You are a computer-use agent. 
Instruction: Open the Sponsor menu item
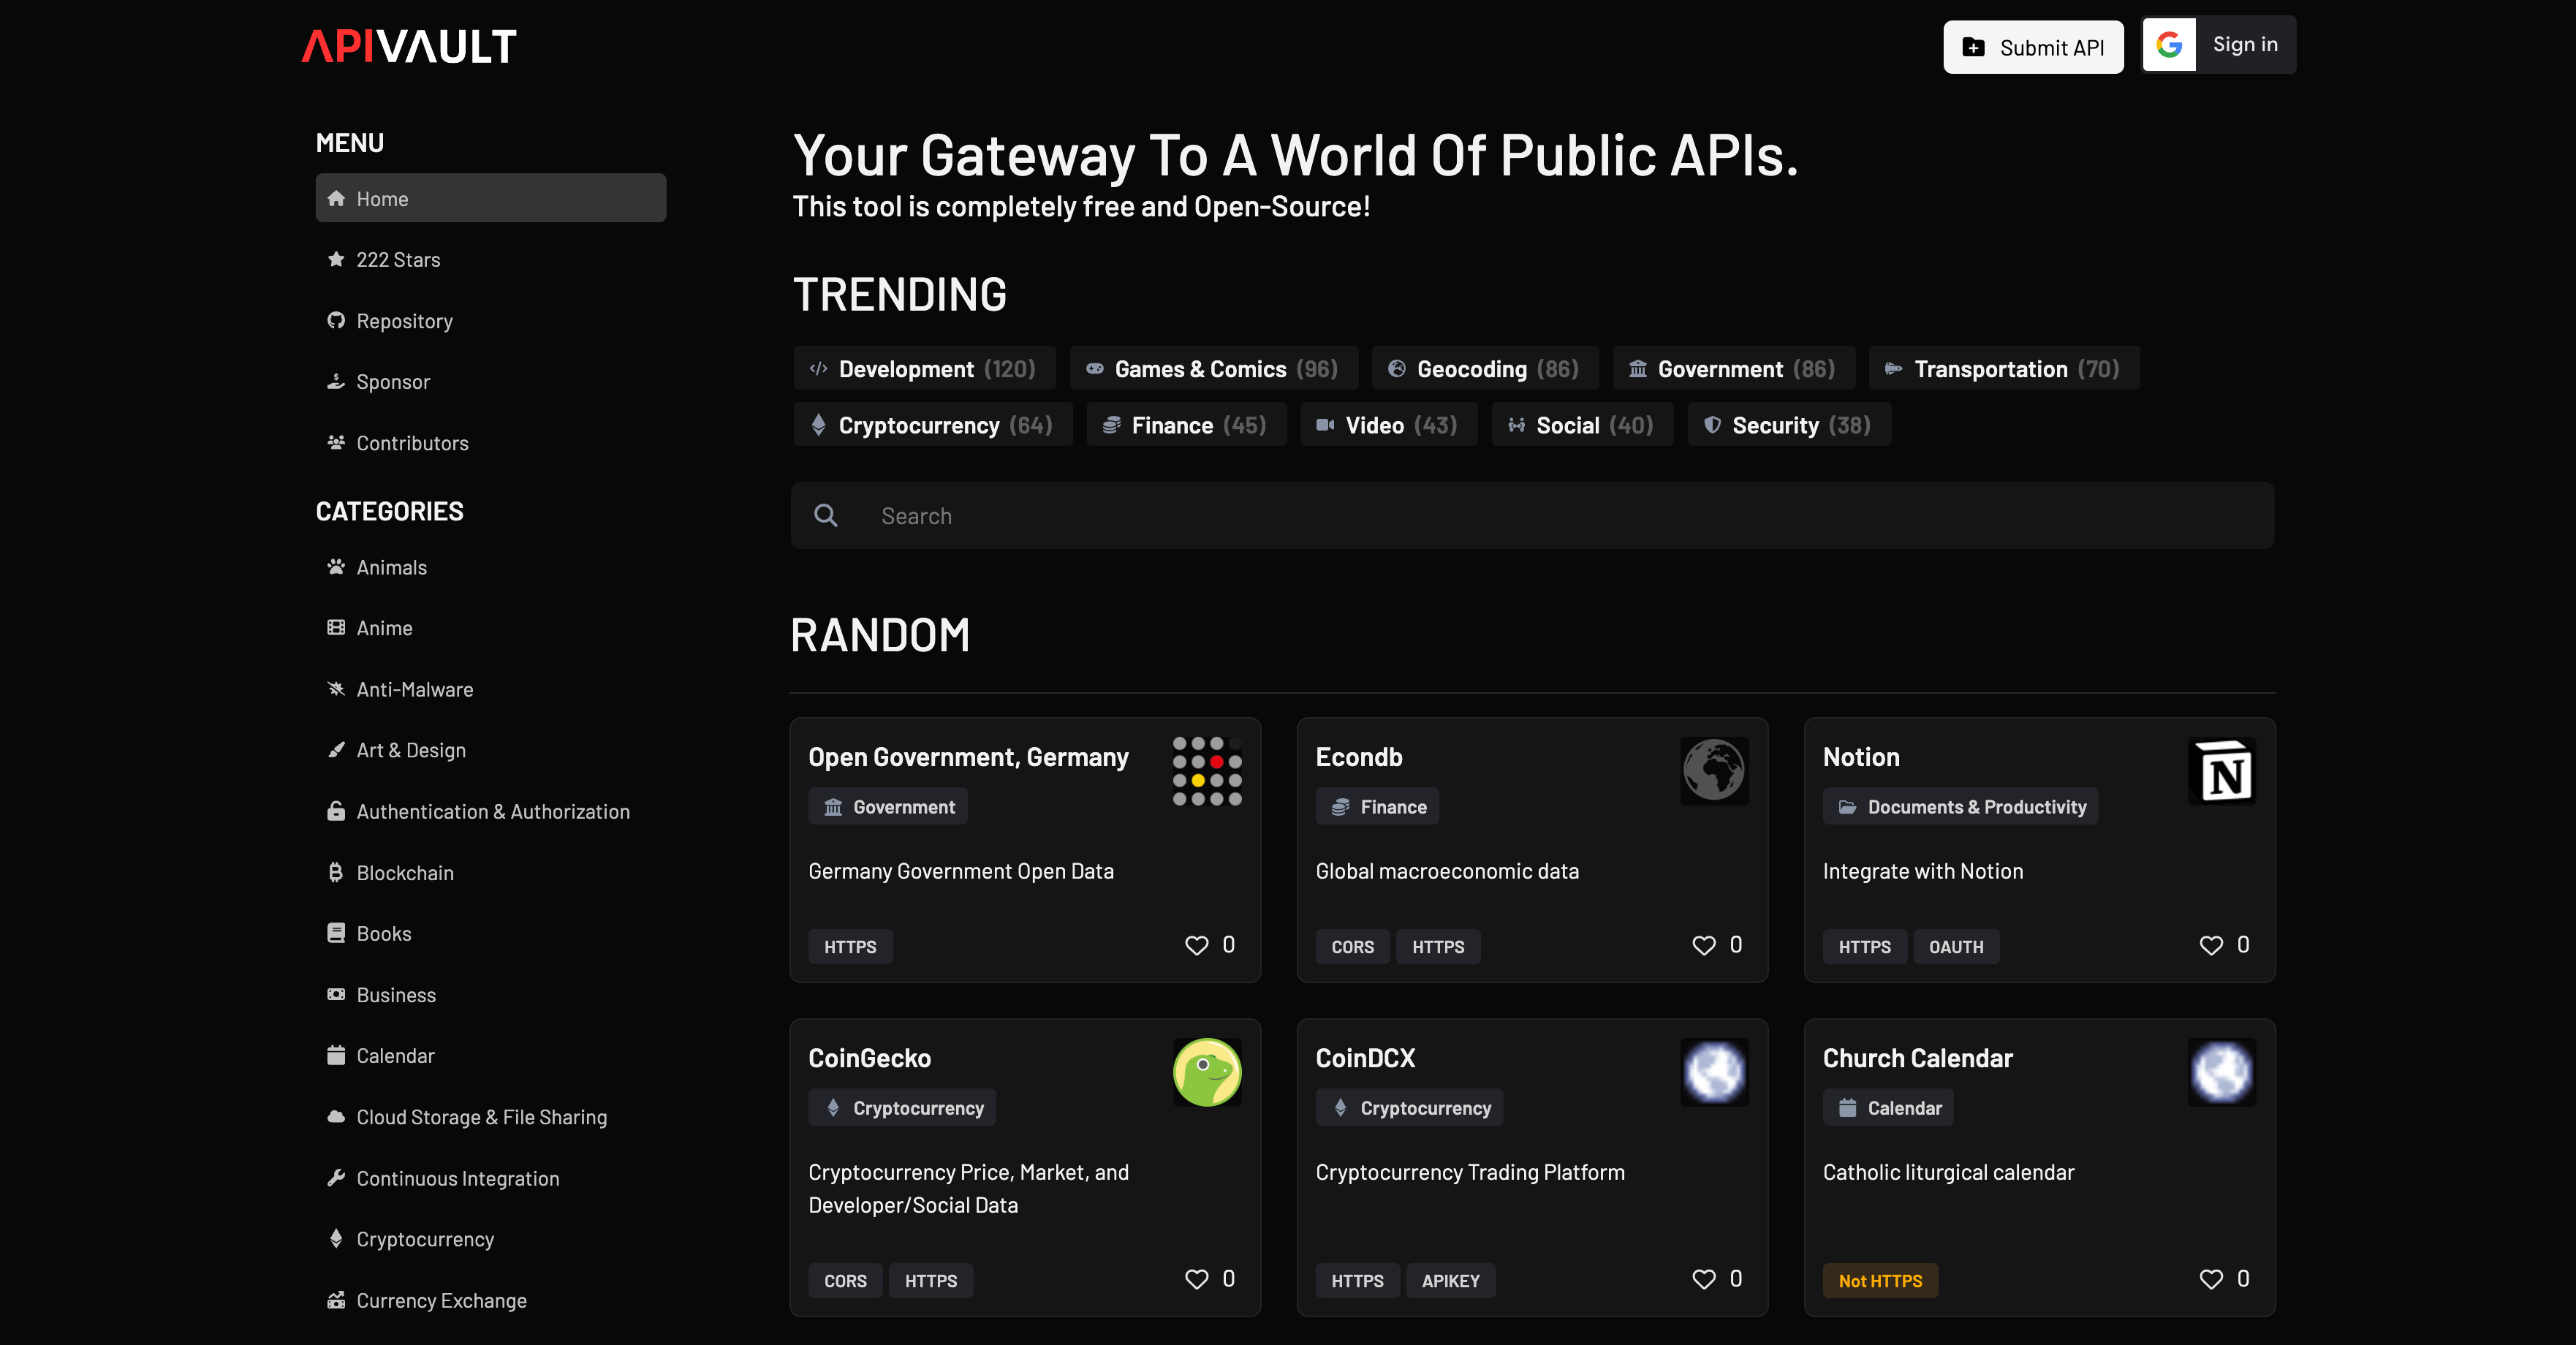pos(490,381)
